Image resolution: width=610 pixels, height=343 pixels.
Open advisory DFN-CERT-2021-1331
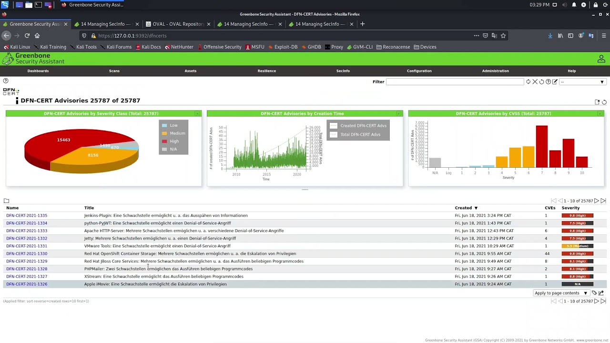point(27,246)
